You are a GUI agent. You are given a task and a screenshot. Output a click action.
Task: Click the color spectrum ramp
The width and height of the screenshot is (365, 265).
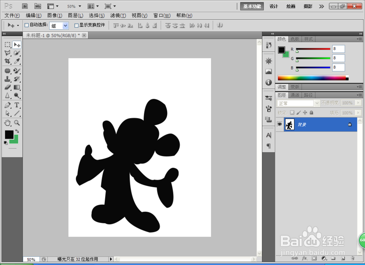coord(313,78)
